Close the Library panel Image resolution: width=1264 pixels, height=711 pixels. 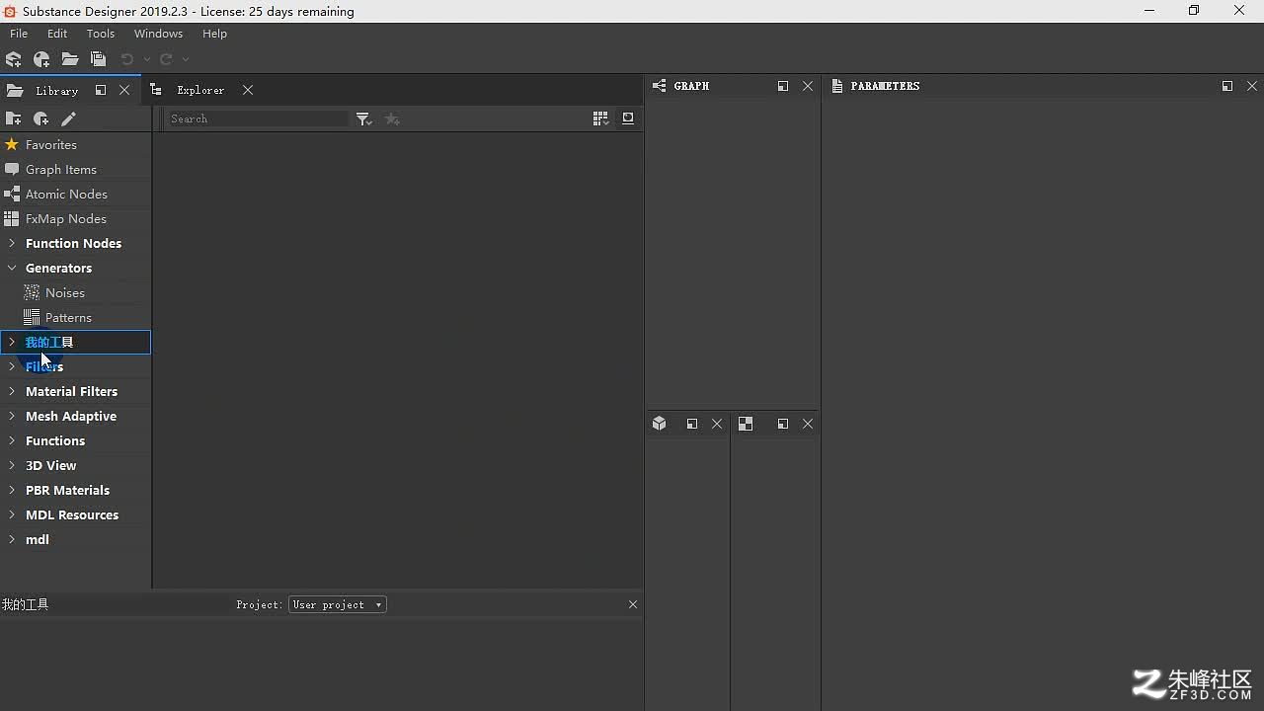point(124,90)
